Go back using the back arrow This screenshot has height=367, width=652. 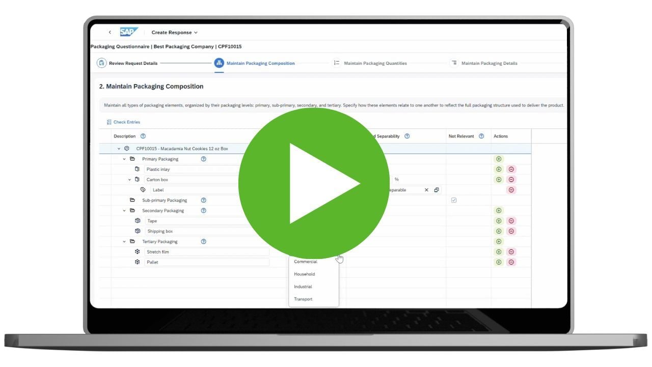110,33
